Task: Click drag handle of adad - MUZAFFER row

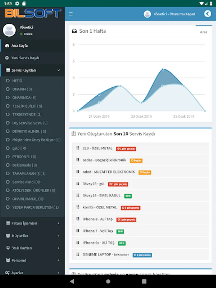Action: pyautogui.click(x=78, y=172)
